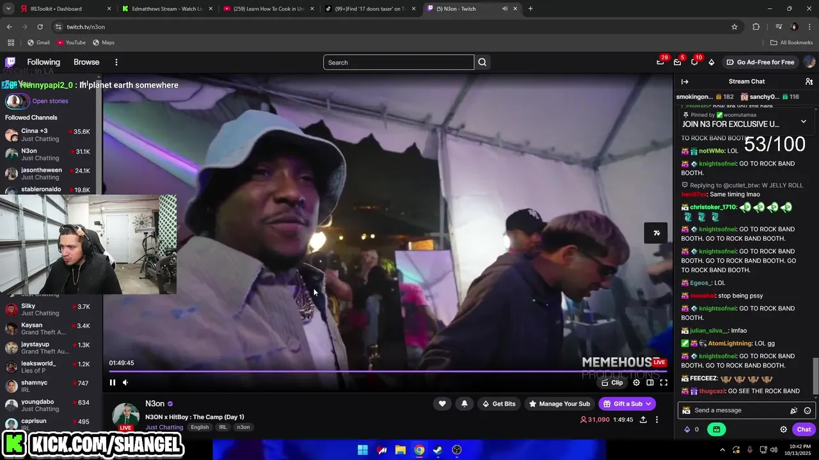Open chat settings gear icon
This screenshot has width=819, height=460.
[783, 429]
